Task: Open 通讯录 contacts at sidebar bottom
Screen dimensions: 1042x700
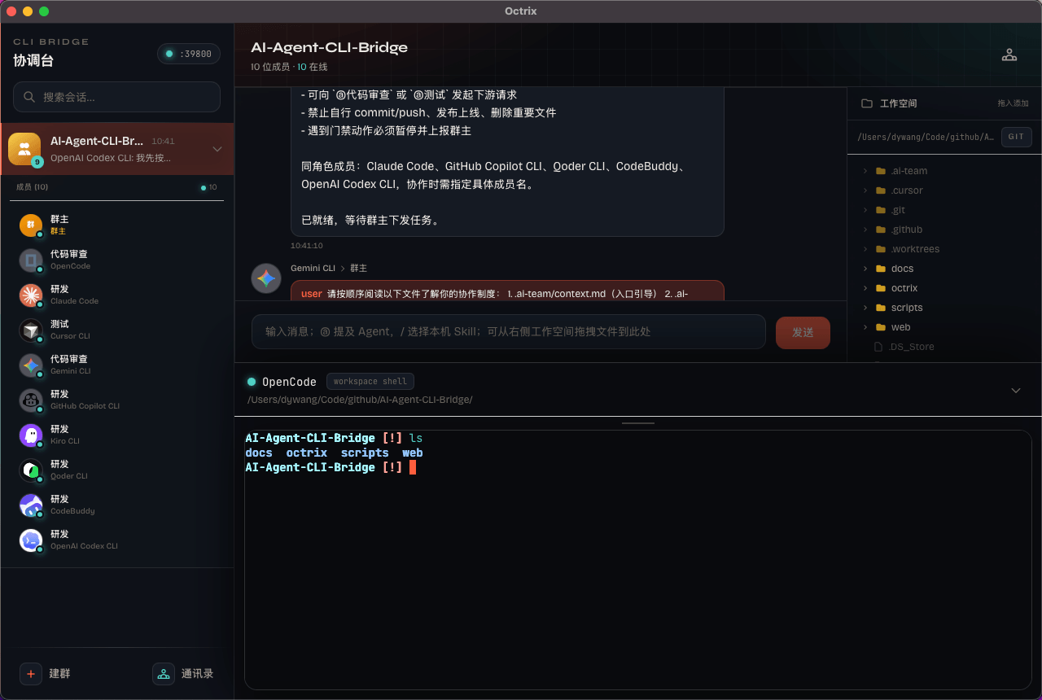Action: (x=184, y=674)
